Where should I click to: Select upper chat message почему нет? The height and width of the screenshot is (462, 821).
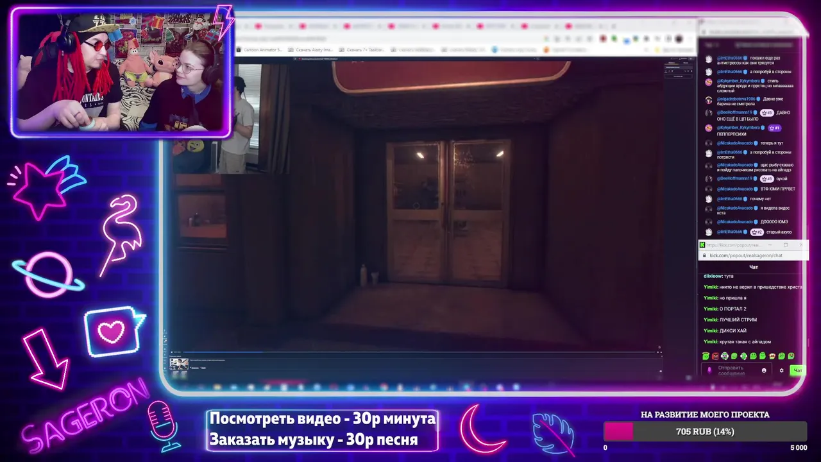(x=761, y=199)
